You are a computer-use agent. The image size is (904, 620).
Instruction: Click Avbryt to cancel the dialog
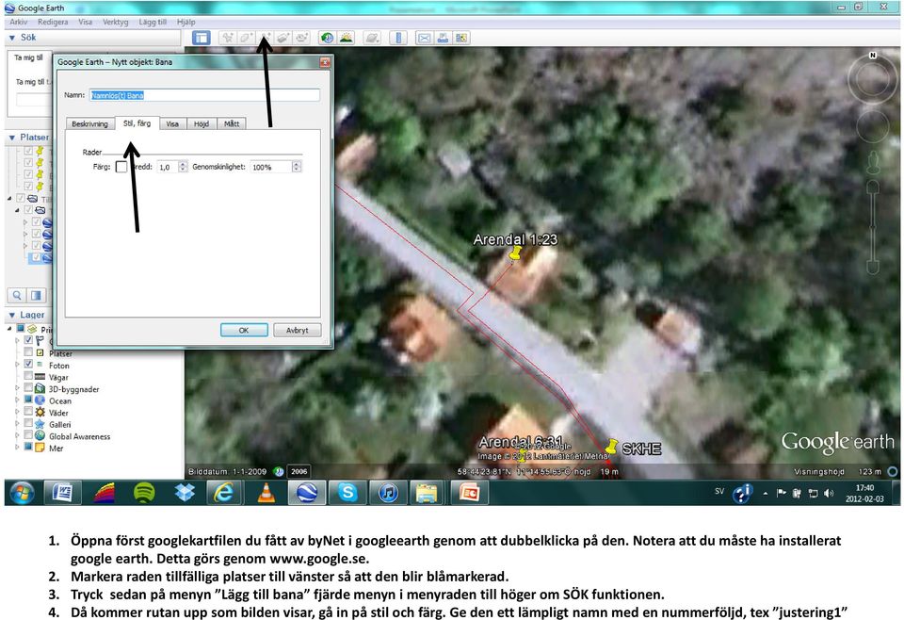tap(297, 330)
